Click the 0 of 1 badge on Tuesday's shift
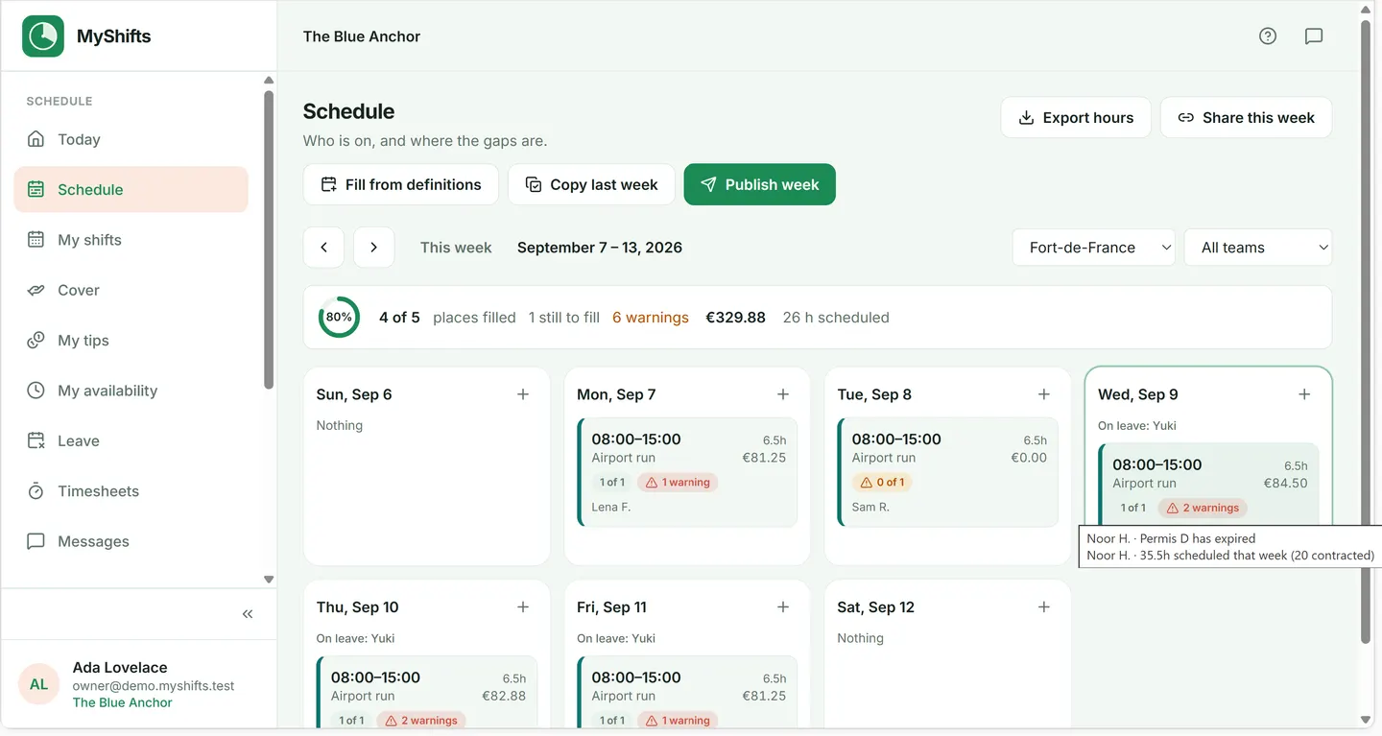1382x736 pixels. pyautogui.click(x=882, y=483)
